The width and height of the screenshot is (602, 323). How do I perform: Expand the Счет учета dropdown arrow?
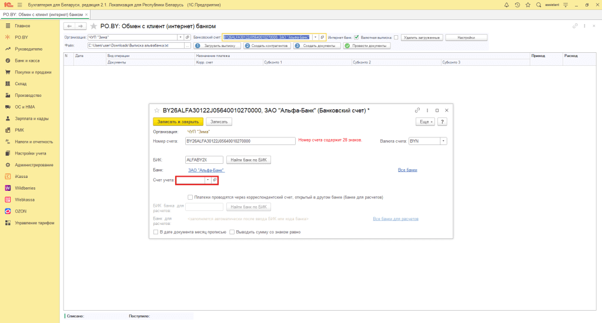pos(207,180)
